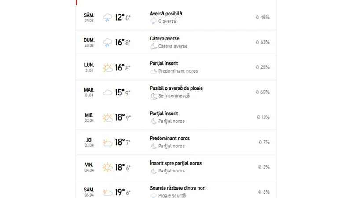
Task: Click the night icon beside Câteva averse
Action: [154, 46]
